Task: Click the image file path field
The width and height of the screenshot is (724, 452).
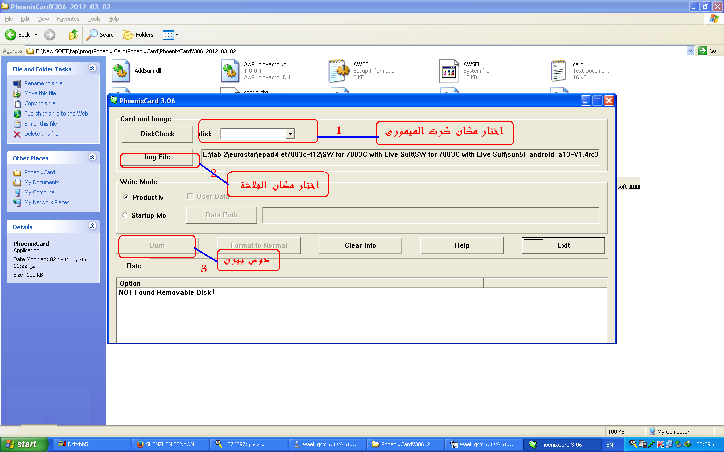Action: (x=401, y=157)
